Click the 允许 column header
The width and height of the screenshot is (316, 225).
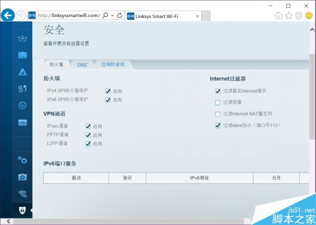[x=276, y=178]
